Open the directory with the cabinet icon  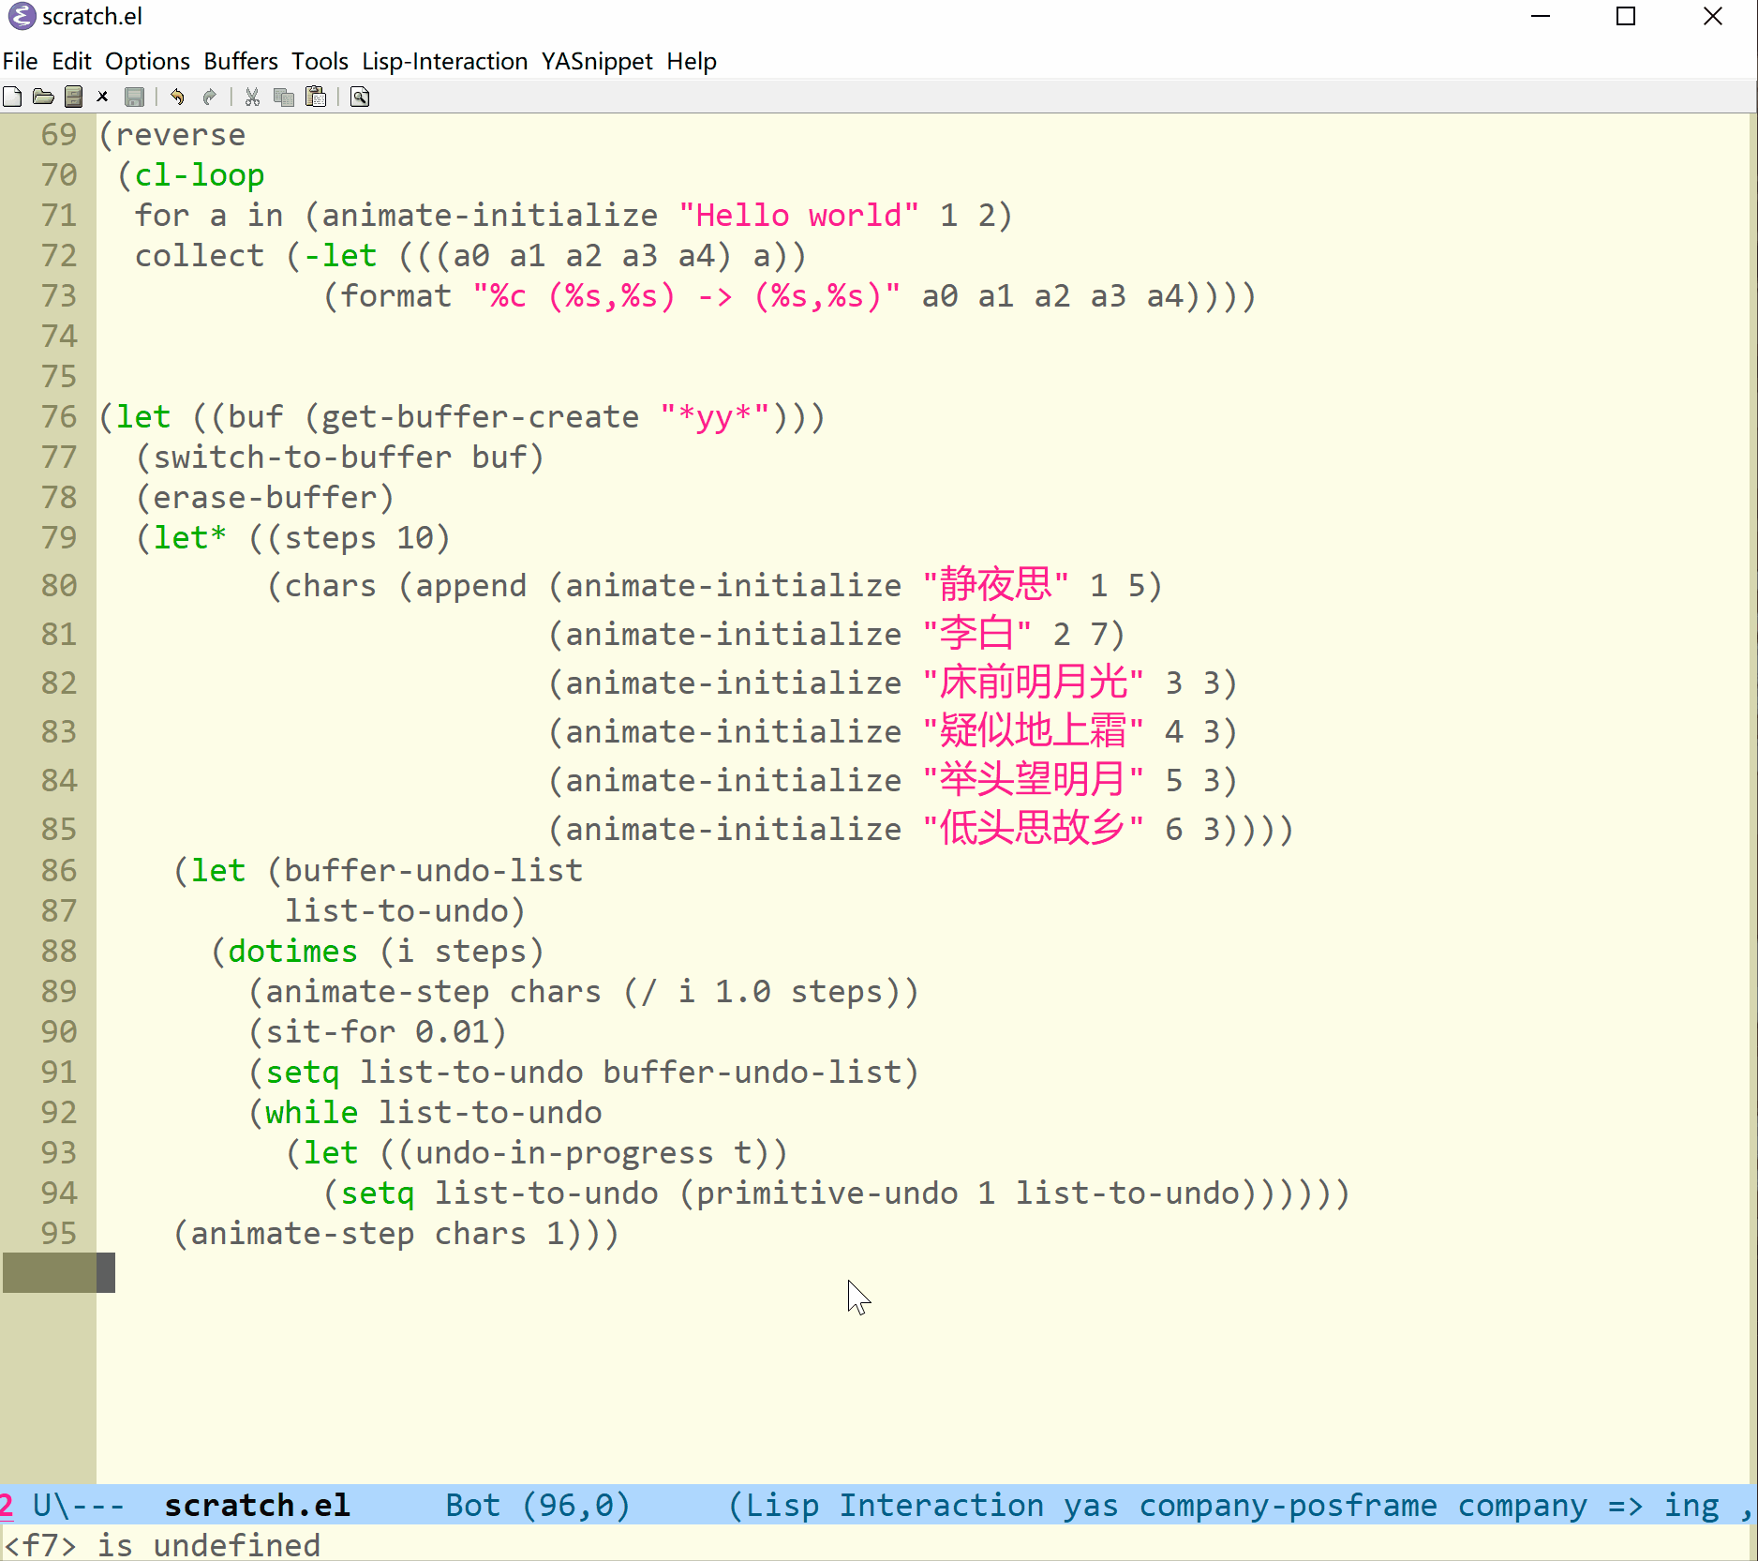(x=73, y=97)
